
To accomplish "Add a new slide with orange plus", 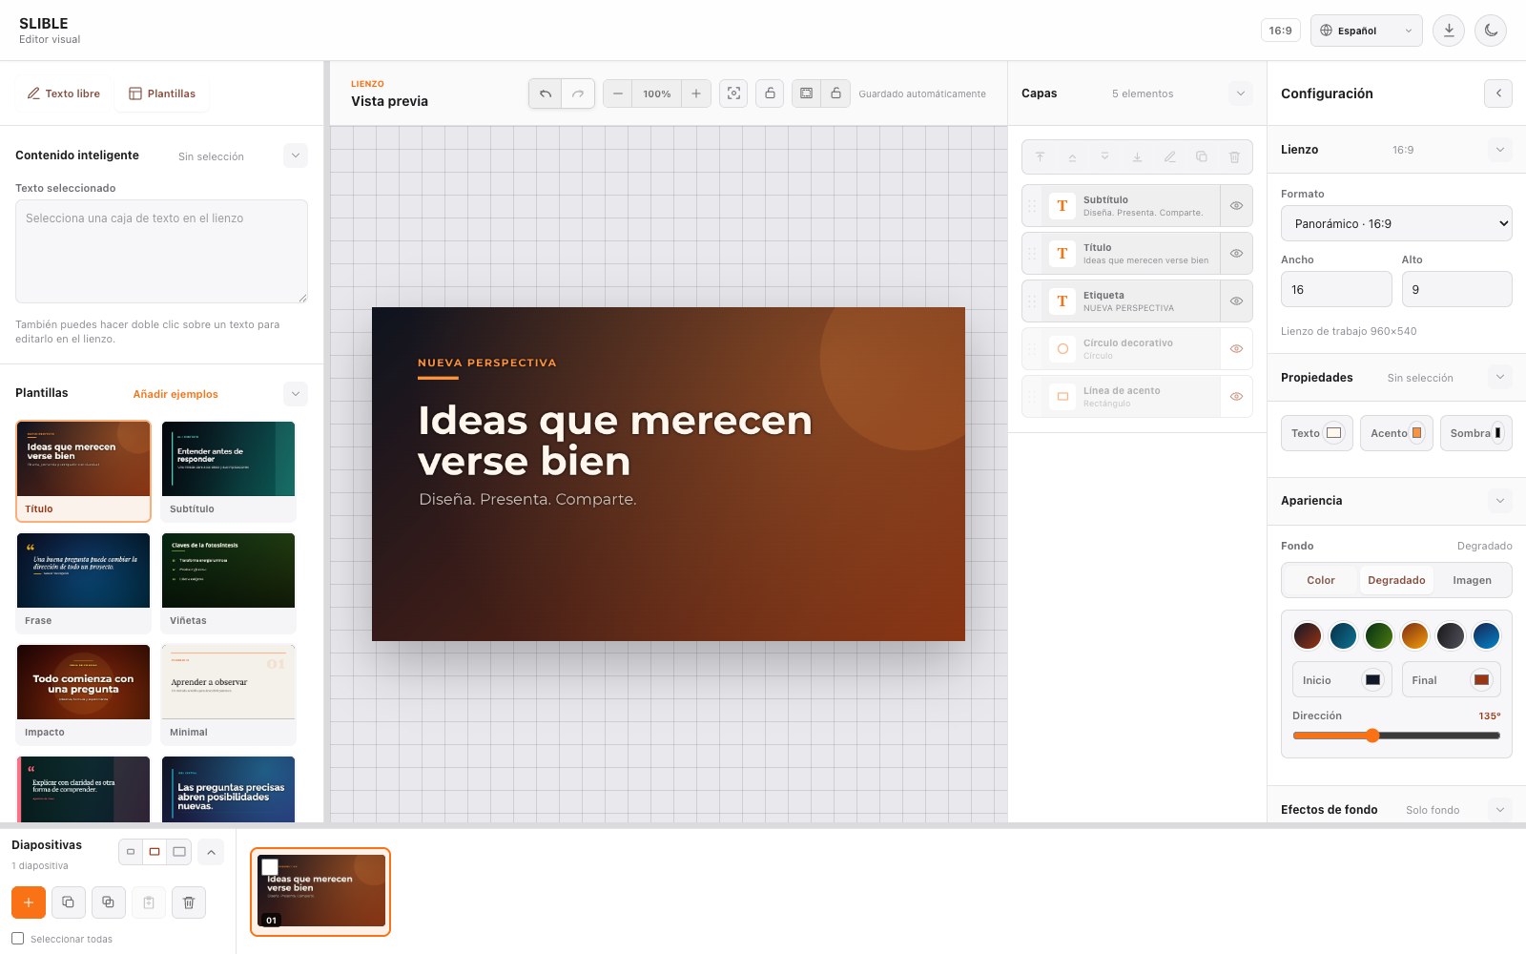I will 29,902.
